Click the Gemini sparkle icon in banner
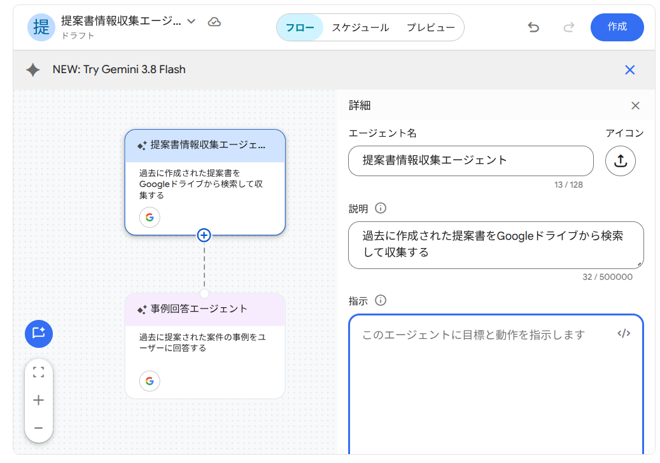The height and width of the screenshot is (463, 660). (x=33, y=70)
